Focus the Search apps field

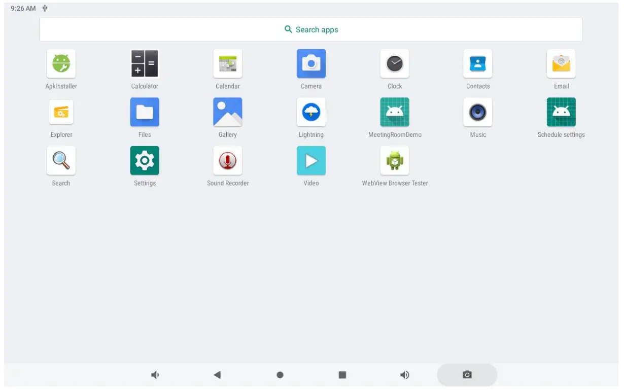click(x=311, y=29)
